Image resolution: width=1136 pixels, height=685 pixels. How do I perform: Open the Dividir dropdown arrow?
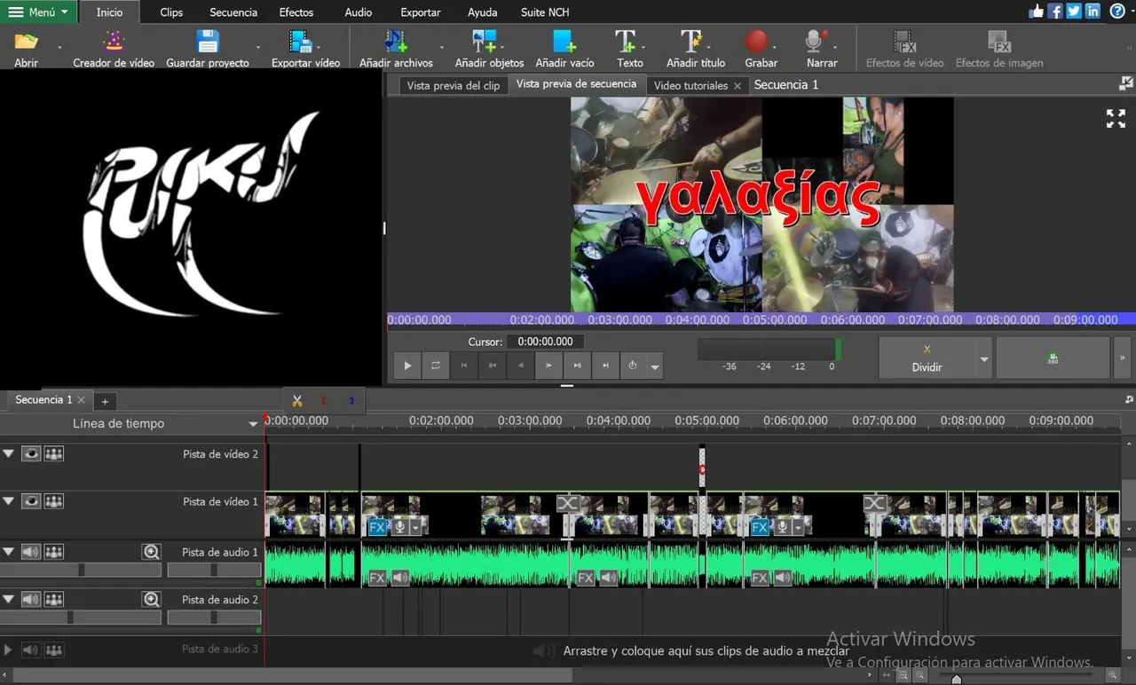[x=984, y=359]
